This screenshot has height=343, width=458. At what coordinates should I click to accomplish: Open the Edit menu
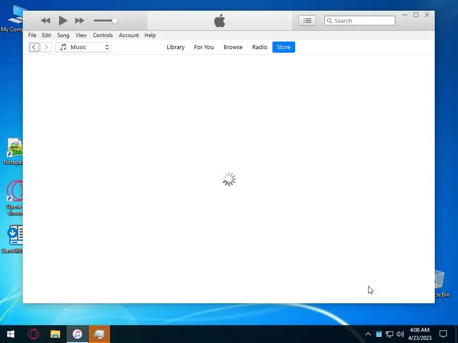pos(47,35)
